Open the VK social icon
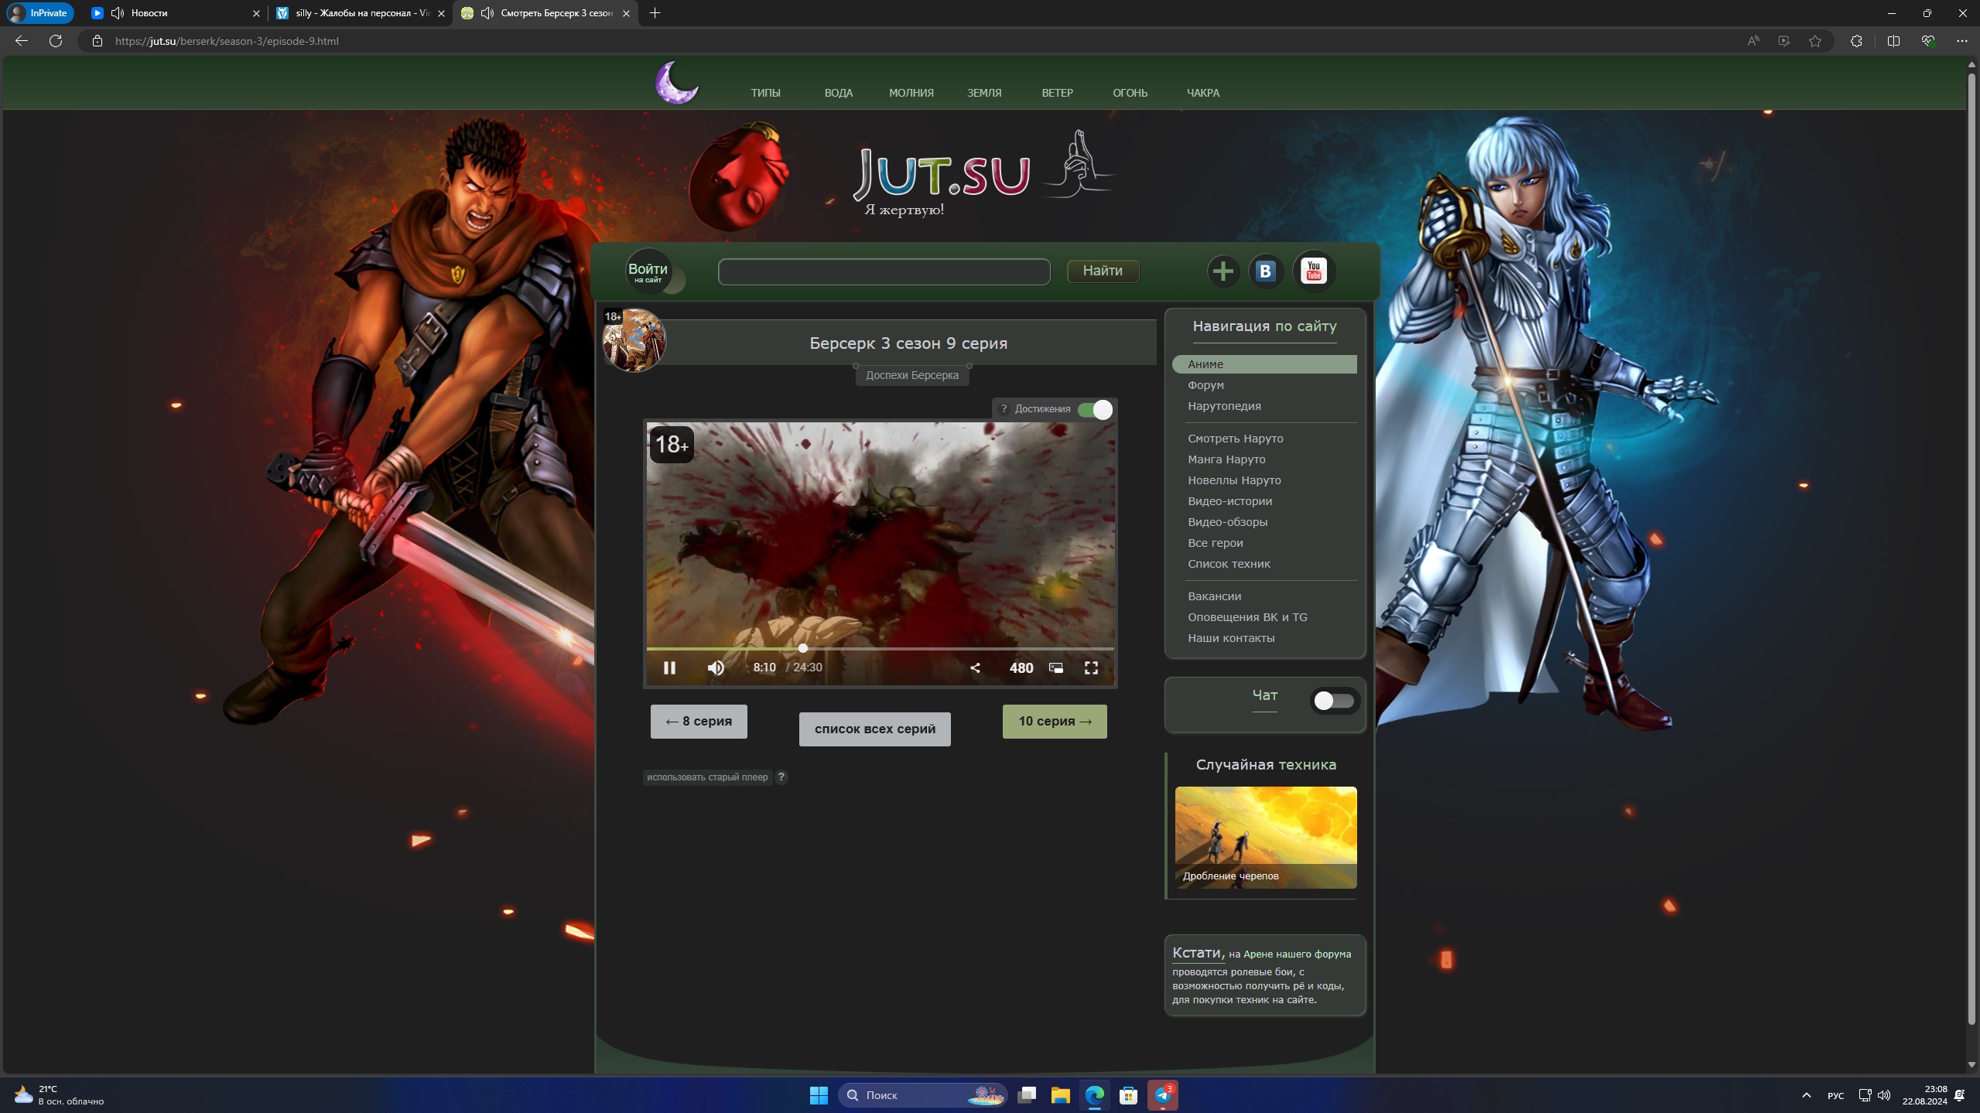The height and width of the screenshot is (1113, 1980). coord(1266,271)
